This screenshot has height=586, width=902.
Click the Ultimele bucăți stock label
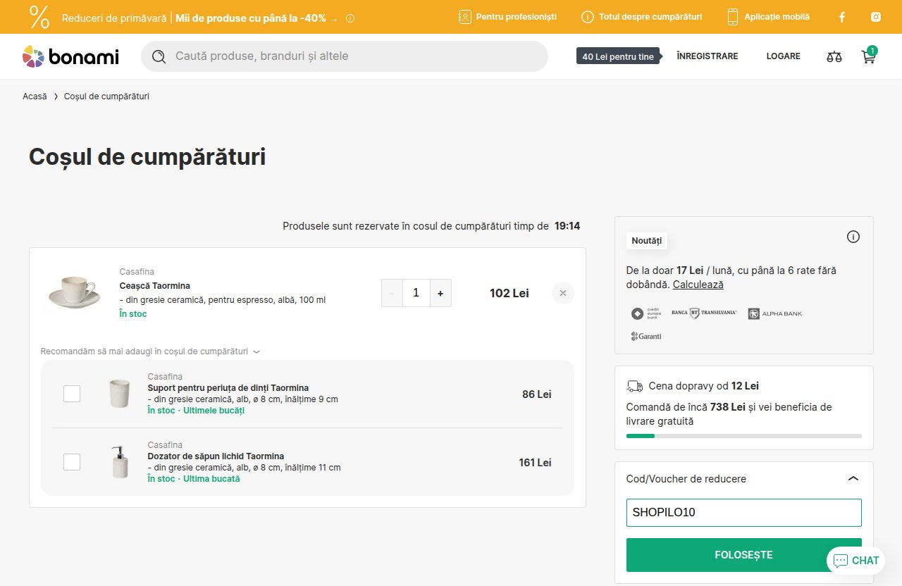(x=214, y=411)
